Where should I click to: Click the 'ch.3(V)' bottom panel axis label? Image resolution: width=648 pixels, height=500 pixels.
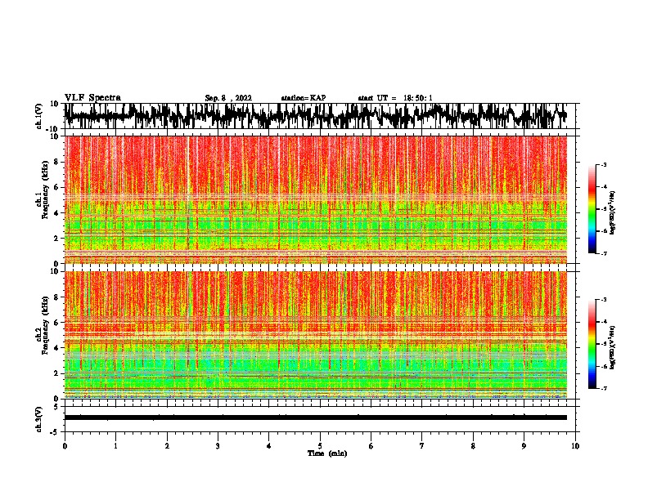point(38,419)
